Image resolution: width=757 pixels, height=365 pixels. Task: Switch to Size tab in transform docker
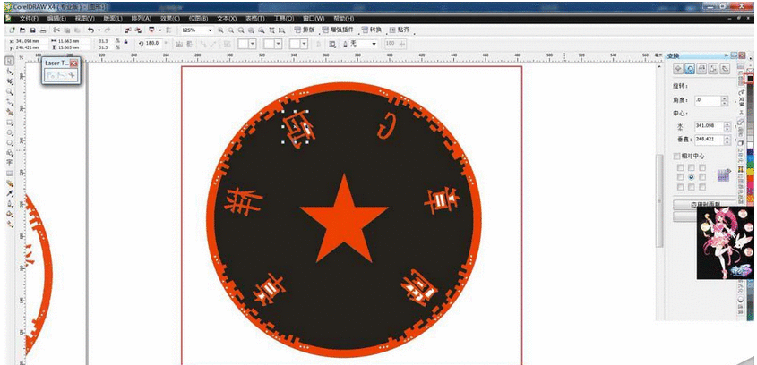point(713,69)
